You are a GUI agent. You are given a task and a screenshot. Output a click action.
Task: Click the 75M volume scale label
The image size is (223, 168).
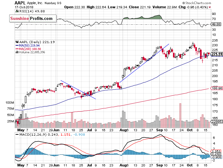click(x=11, y=109)
